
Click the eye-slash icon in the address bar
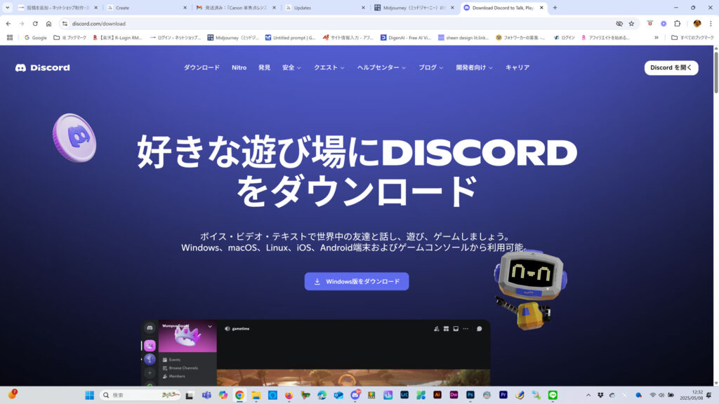[x=619, y=24]
